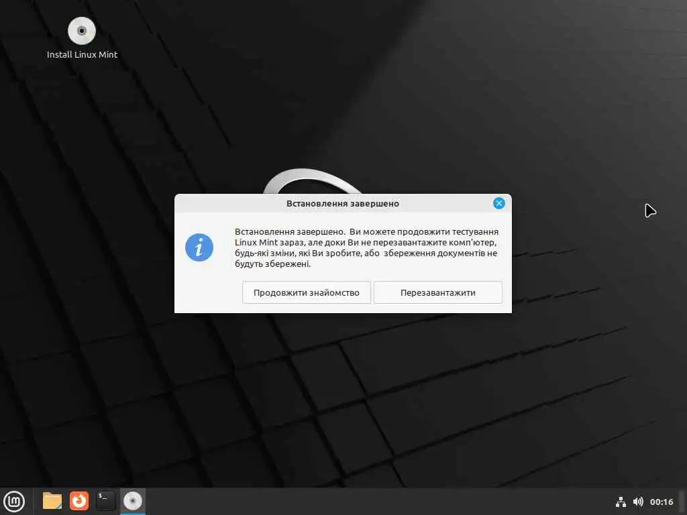Click the Продовжити знайомство button
Viewport: 687px width, 515px height.
[306, 292]
